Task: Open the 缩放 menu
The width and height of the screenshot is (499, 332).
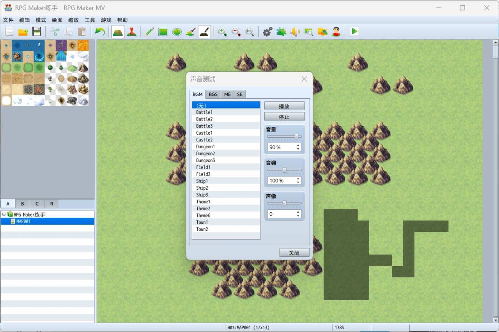Action: (x=73, y=20)
